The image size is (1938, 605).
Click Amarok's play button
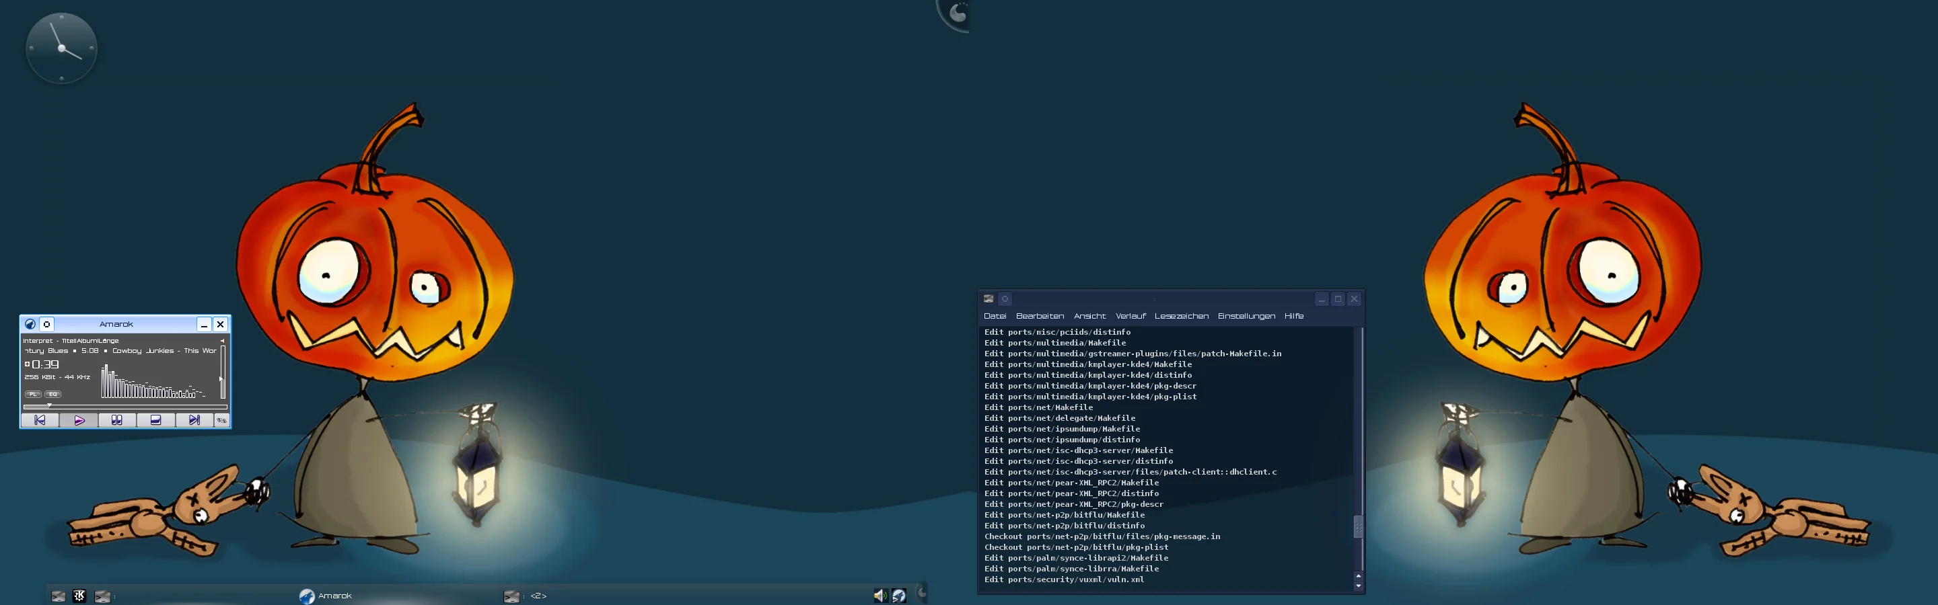click(x=79, y=420)
